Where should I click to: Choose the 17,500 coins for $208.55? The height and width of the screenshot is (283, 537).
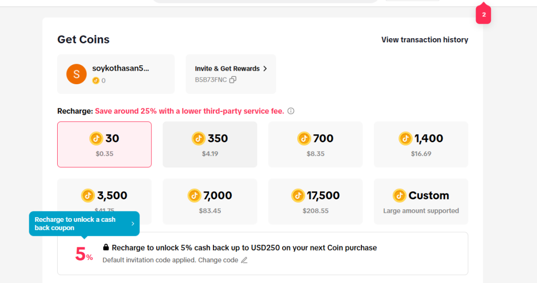(315, 201)
